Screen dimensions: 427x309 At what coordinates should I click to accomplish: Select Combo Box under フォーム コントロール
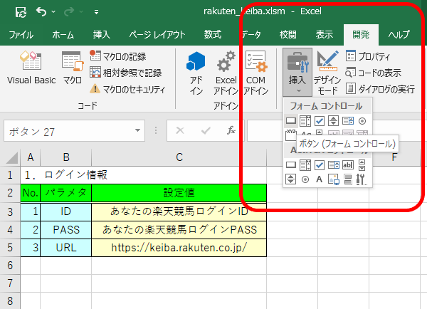tap(305, 121)
